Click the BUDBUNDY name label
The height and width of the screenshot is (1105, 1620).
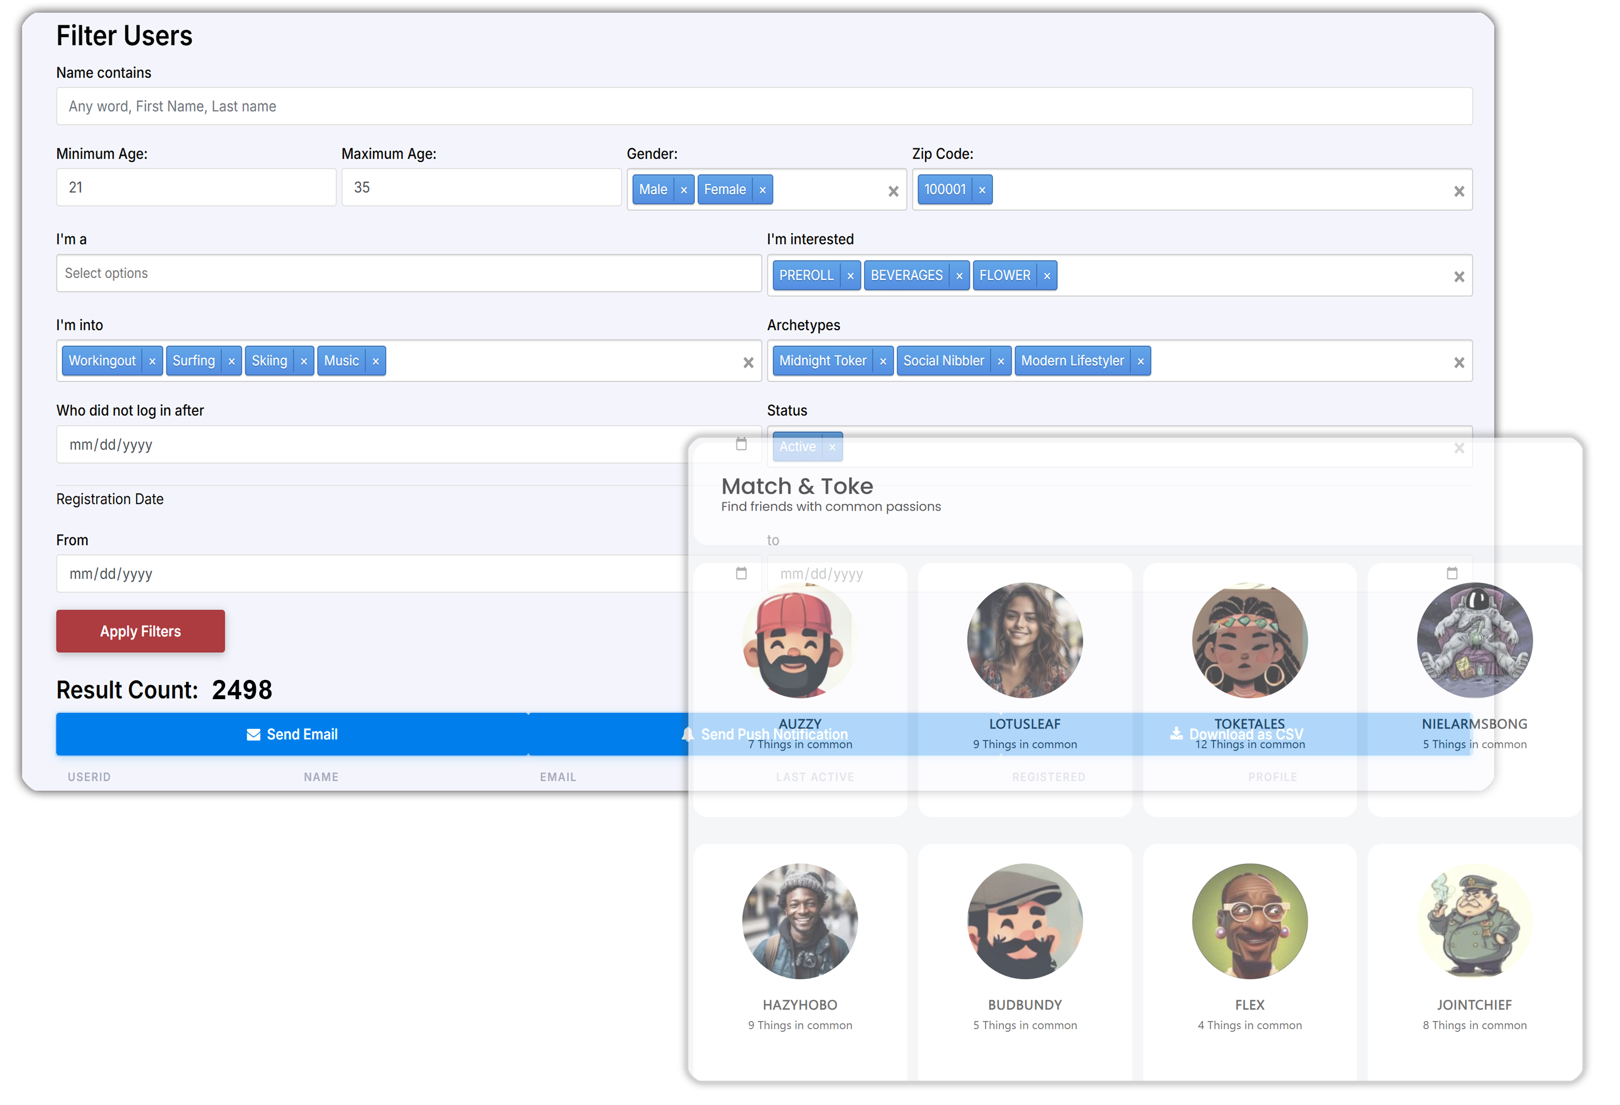[x=1025, y=1005]
